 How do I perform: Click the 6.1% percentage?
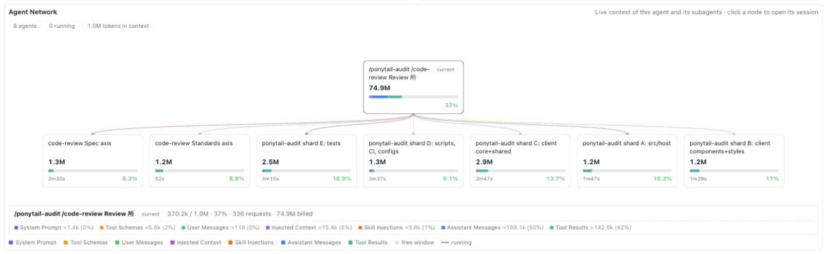(x=450, y=179)
